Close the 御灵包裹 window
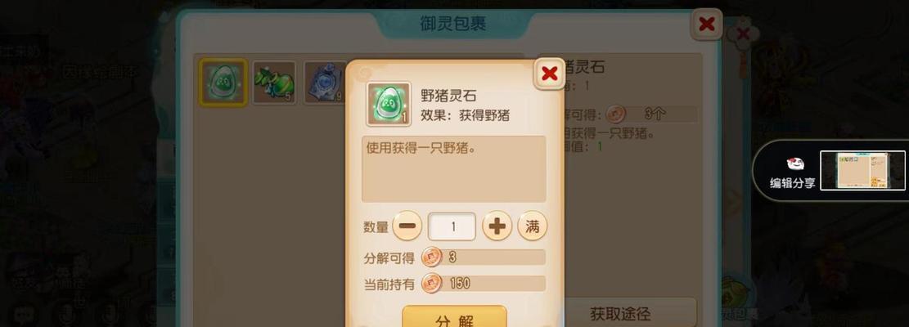This screenshot has height=327, width=909. click(x=707, y=25)
